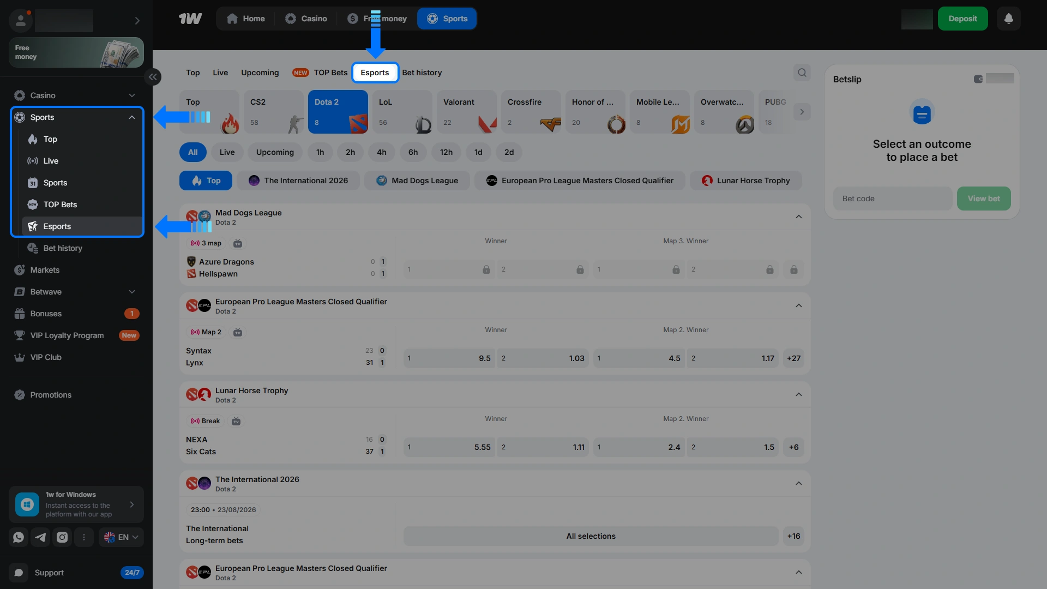This screenshot has height=589, width=1047.
Task: Open stream icon for NEXA match
Action: click(x=236, y=421)
